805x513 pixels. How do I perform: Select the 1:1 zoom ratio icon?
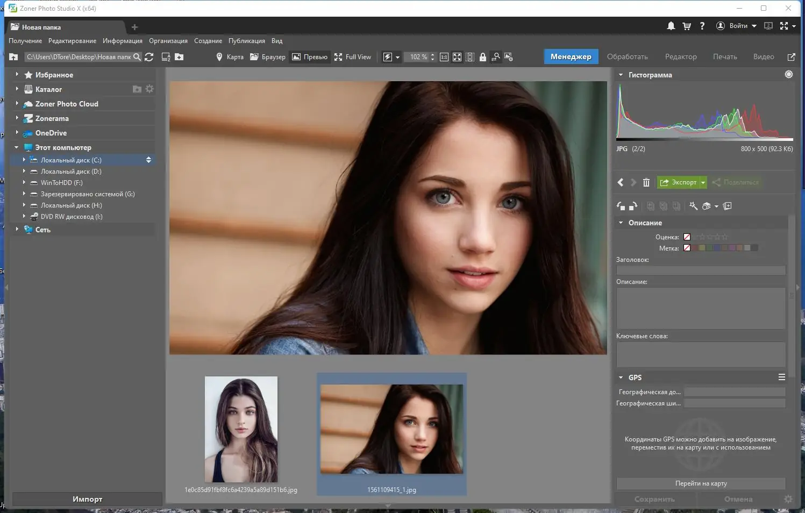[444, 56]
